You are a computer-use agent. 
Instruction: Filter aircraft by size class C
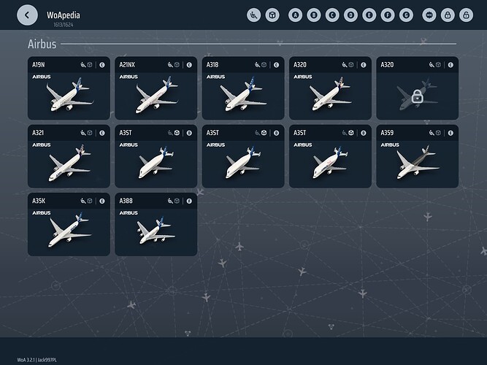click(332, 15)
